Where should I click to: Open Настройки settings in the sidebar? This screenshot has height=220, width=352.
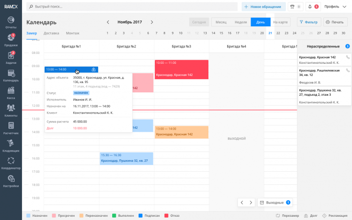pos(11,181)
